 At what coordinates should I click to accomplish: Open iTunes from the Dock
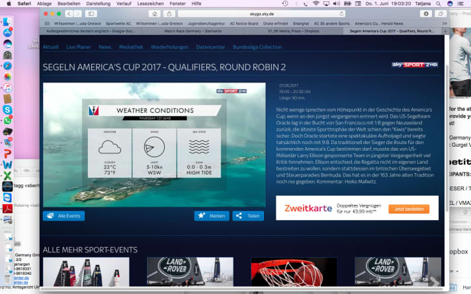click(x=7, y=88)
